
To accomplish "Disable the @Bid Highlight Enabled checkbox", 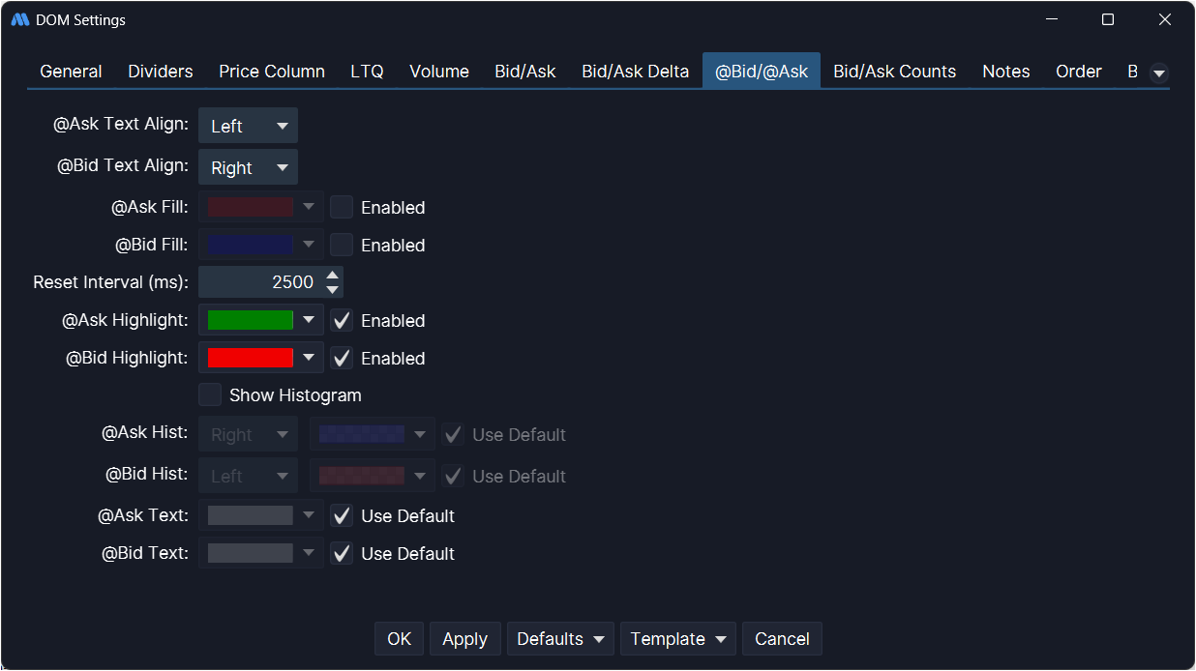I will (342, 359).
